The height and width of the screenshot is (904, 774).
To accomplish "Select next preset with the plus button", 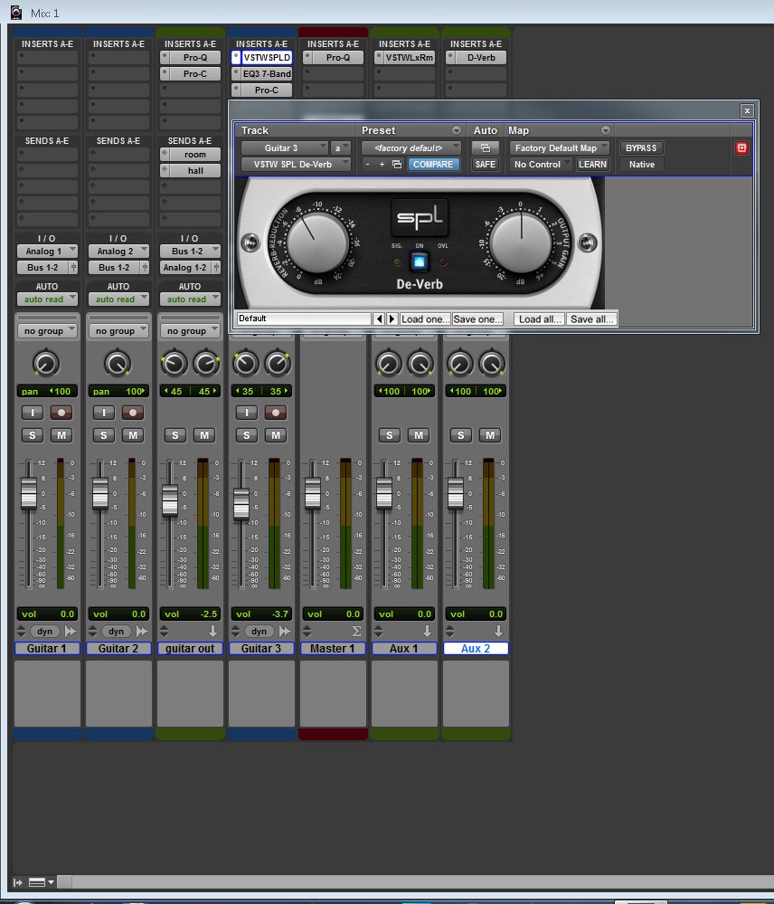I will (382, 165).
